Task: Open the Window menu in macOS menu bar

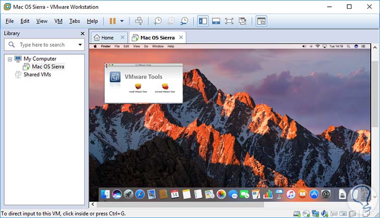Action: 158,46
